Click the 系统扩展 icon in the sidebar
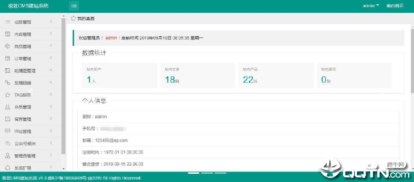 (x=8, y=167)
